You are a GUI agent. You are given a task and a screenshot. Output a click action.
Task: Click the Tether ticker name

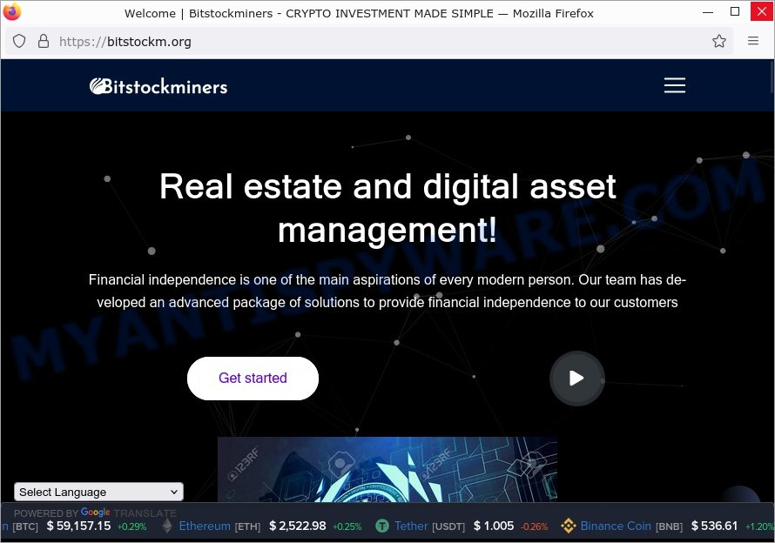click(410, 526)
